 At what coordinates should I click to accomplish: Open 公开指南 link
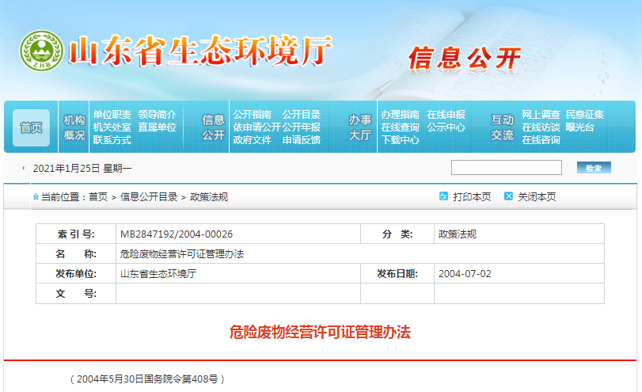[253, 114]
